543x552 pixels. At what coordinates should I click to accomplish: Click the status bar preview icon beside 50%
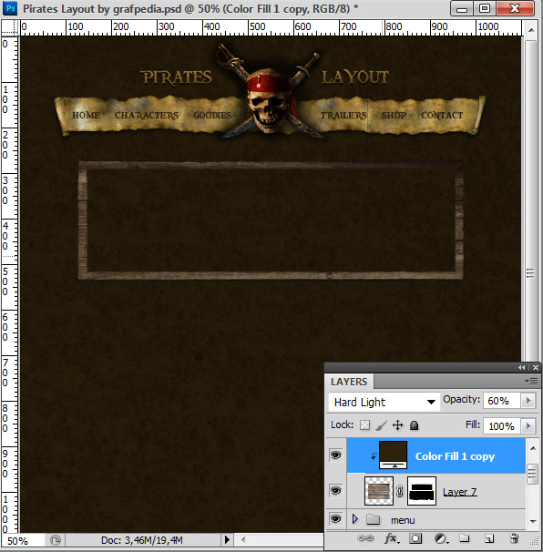click(x=56, y=540)
